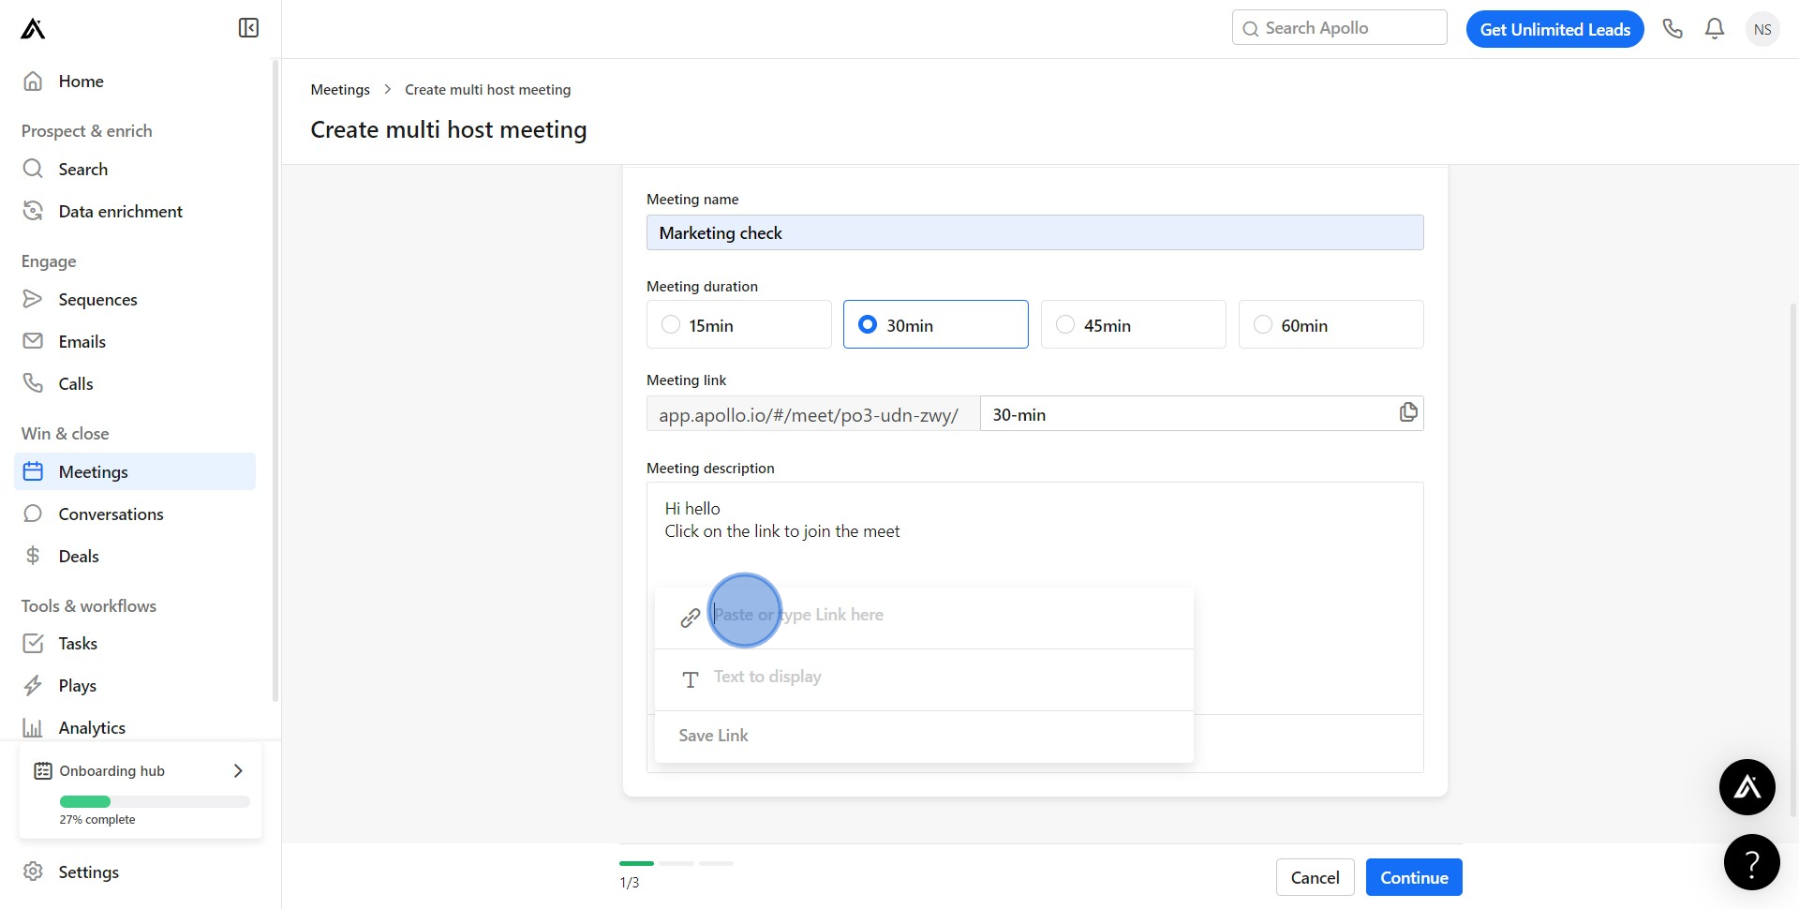Click the Onboarding hub calendar icon
The width and height of the screenshot is (1799, 909).
click(43, 770)
